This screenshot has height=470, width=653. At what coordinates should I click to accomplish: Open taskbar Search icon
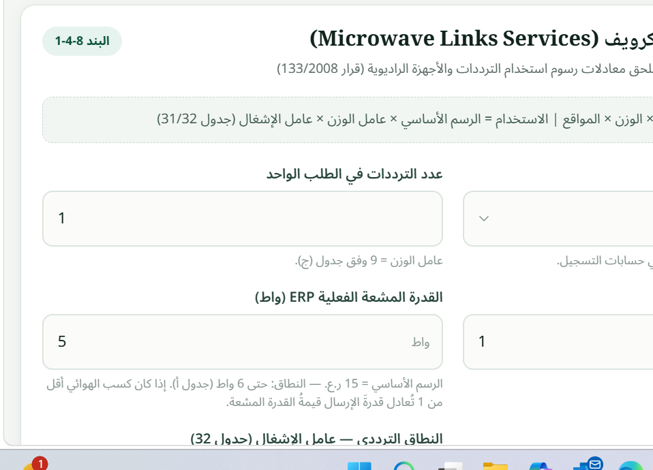coord(404,466)
